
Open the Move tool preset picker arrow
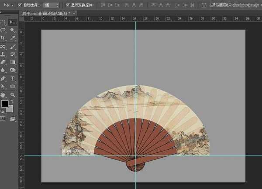pos(12,5)
